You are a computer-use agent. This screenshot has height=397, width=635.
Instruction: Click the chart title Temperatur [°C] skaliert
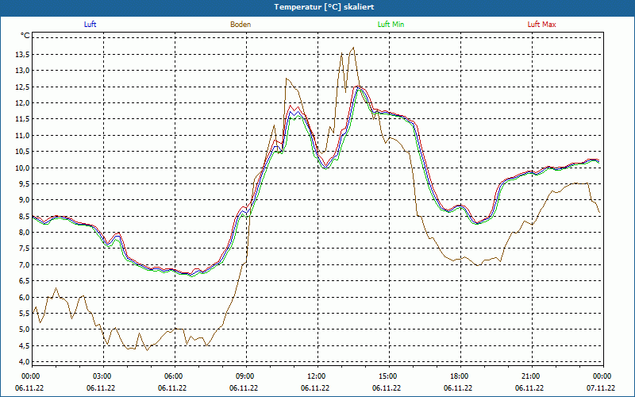click(324, 7)
